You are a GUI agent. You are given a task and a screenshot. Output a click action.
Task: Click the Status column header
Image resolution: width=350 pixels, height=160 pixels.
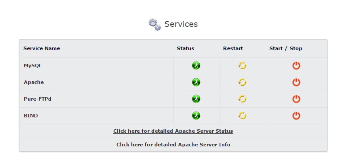click(186, 48)
